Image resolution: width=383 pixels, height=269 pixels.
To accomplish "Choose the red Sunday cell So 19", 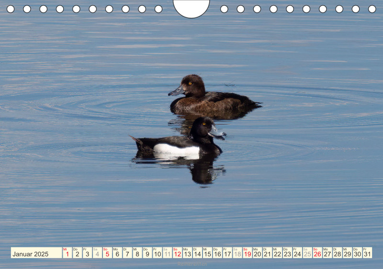I will point(248,252).
